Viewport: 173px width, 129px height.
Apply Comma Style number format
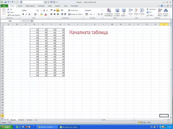[x=94, y=14]
